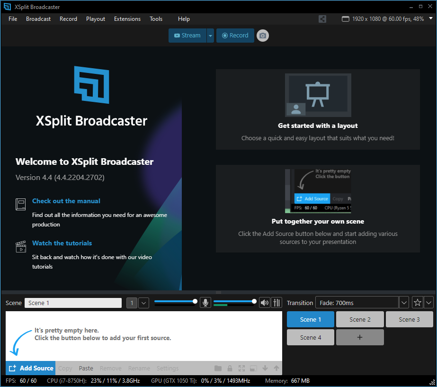
Task: Click Settings in the sources toolbar
Action: pos(168,369)
